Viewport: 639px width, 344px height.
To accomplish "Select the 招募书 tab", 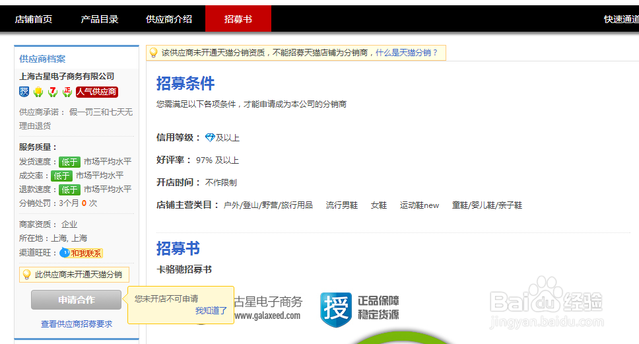I will point(238,18).
